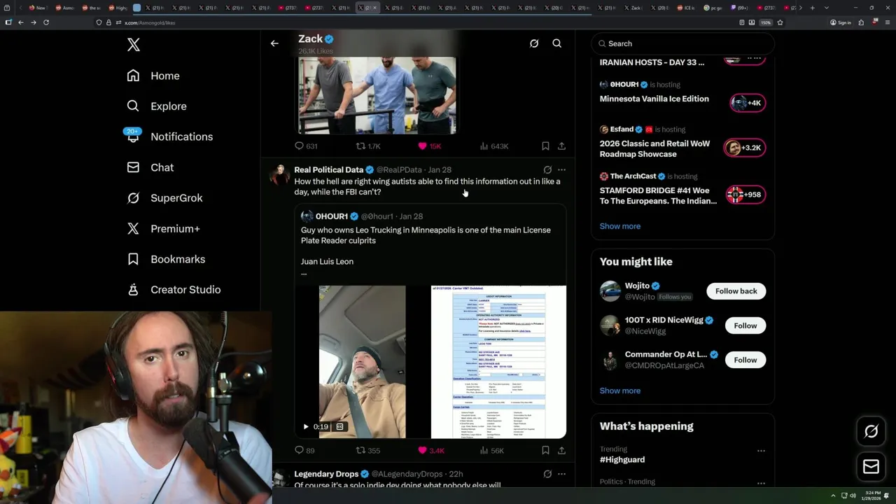Viewport: 896px width, 504px height.
Task: Follow Commander Op At Large
Action: (745, 360)
